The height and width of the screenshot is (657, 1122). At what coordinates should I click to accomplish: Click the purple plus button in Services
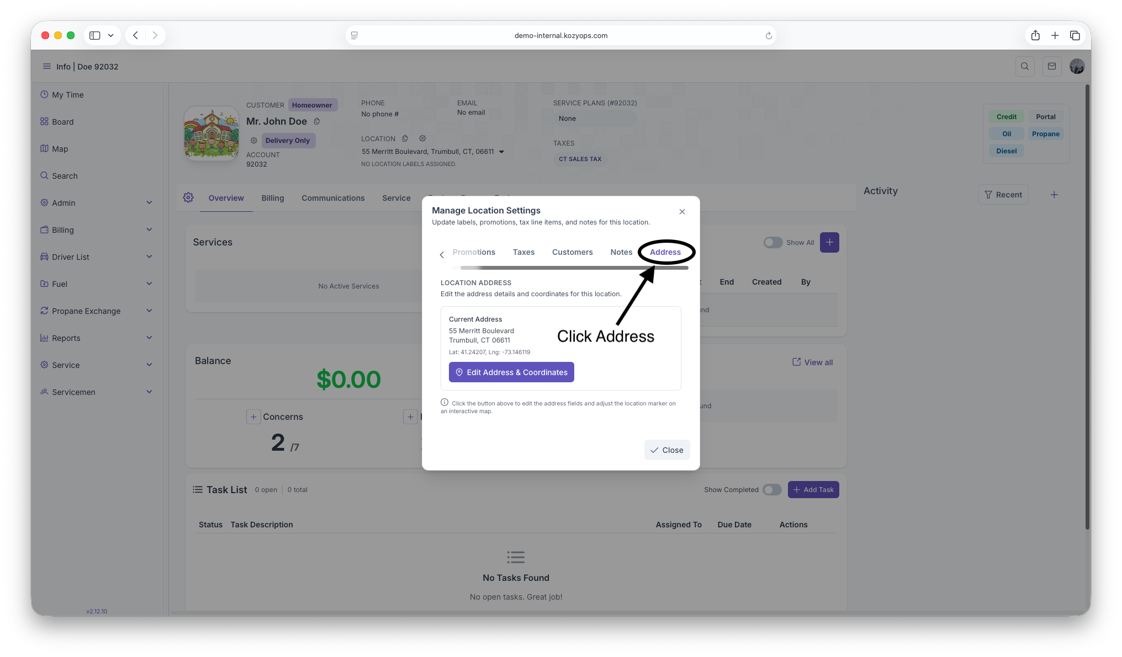829,242
